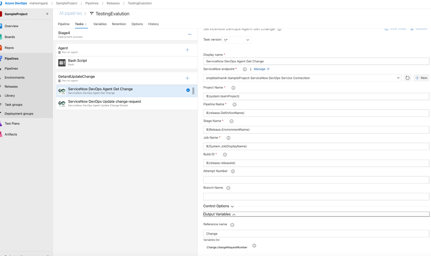Show info for Branch Name field
The height and width of the screenshot is (256, 431).
click(x=228, y=188)
